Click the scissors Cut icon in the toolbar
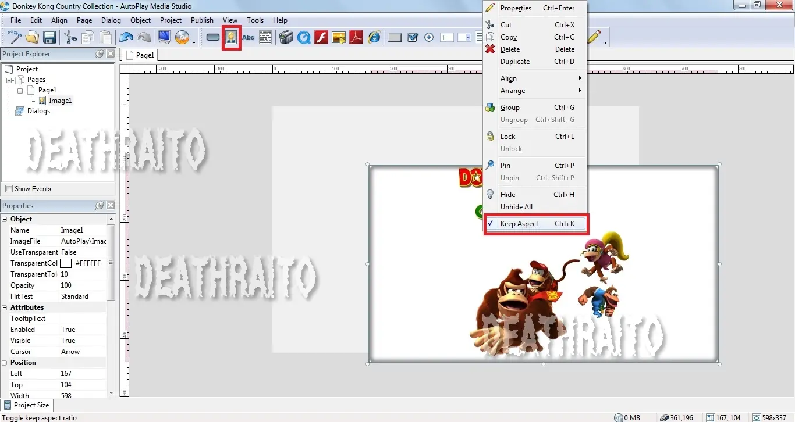This screenshot has height=422, width=795. (70, 38)
